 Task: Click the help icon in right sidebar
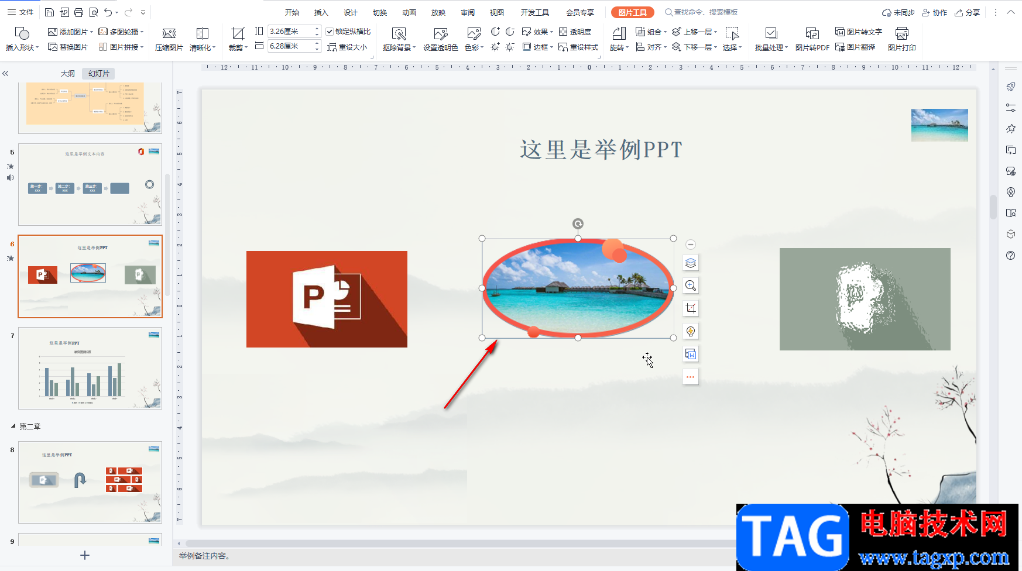[1010, 256]
